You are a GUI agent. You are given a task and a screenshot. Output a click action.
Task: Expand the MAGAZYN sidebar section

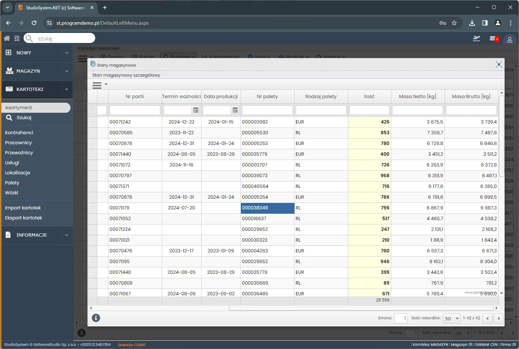click(37, 71)
